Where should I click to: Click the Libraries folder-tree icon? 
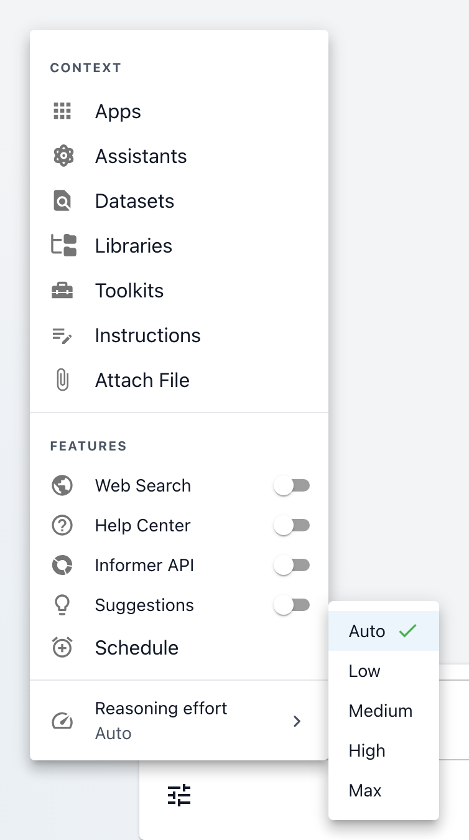point(63,246)
